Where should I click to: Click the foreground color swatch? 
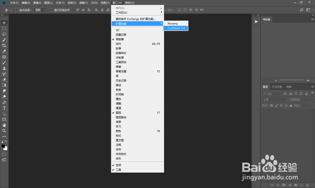[3, 146]
